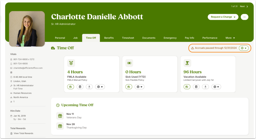Open the Performance tab

(x=210, y=38)
